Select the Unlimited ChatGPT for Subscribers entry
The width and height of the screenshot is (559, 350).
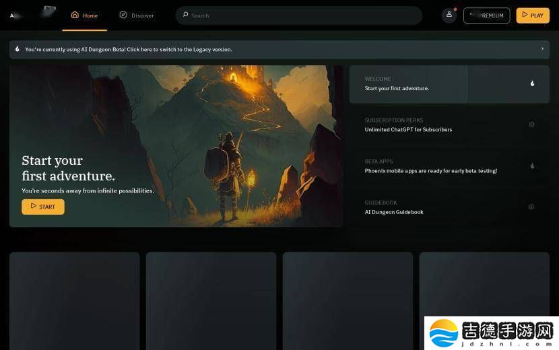pos(408,129)
